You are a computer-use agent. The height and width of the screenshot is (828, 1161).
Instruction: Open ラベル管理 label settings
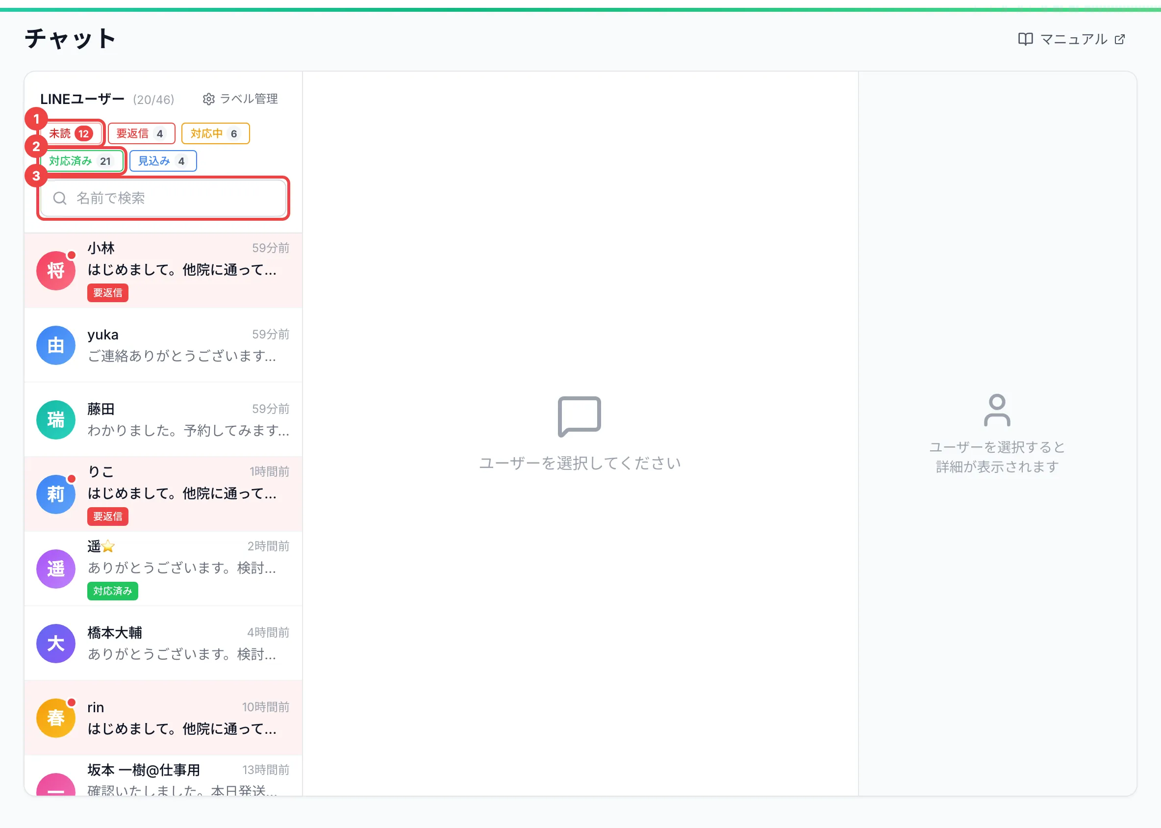[x=240, y=99]
